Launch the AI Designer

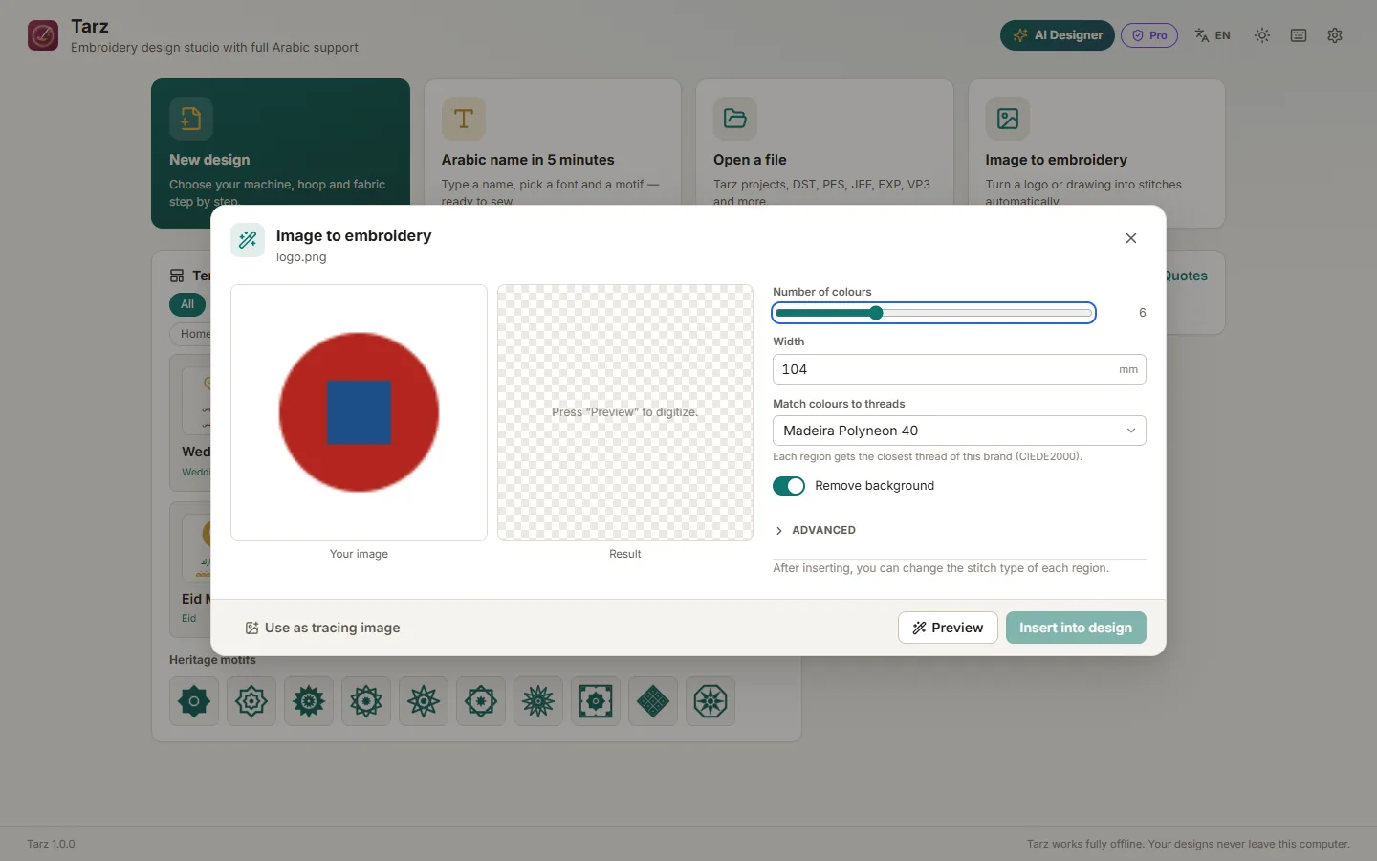pos(1057,35)
